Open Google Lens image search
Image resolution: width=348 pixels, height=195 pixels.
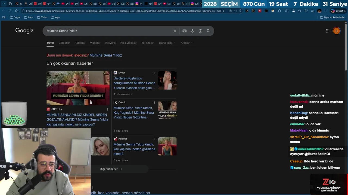point(200,31)
